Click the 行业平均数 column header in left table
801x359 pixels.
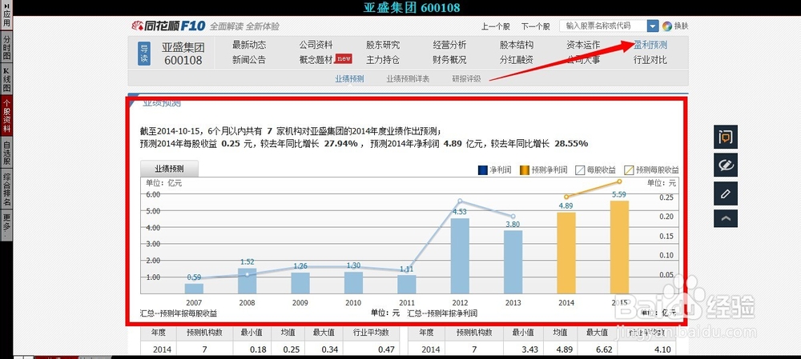pos(371,333)
